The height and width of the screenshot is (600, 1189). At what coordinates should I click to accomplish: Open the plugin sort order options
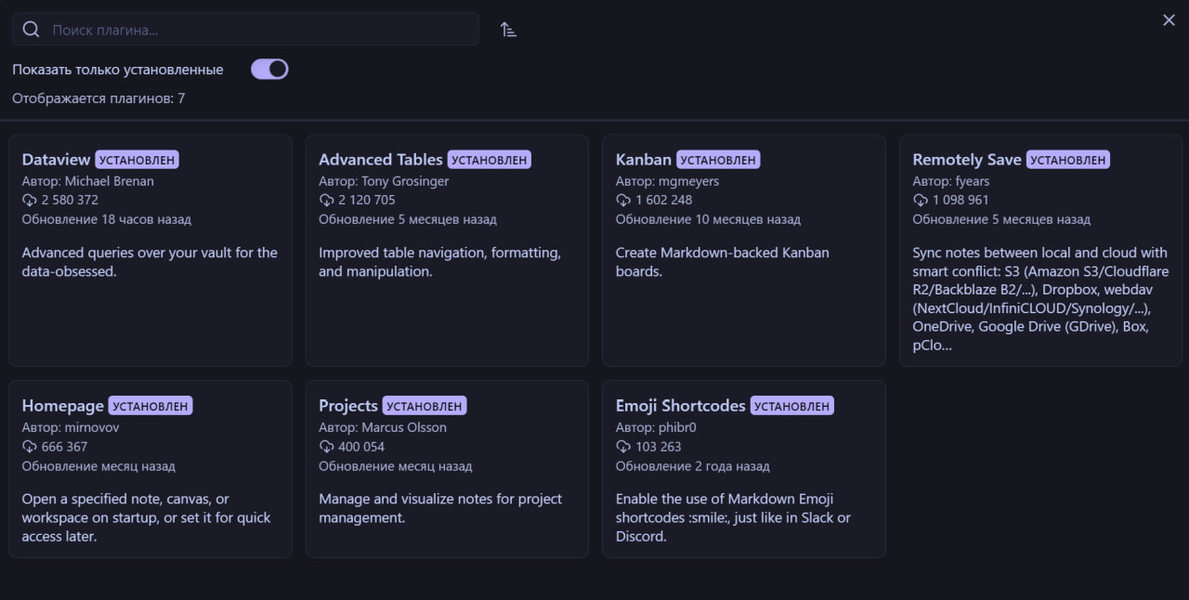pyautogui.click(x=508, y=30)
